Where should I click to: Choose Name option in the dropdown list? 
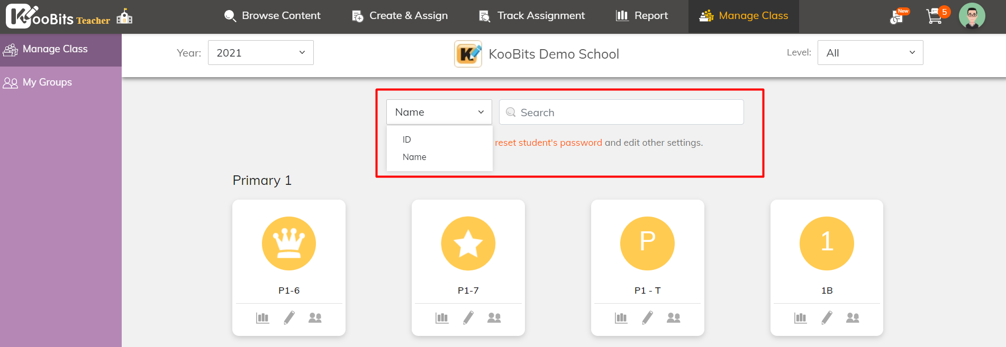pos(414,157)
